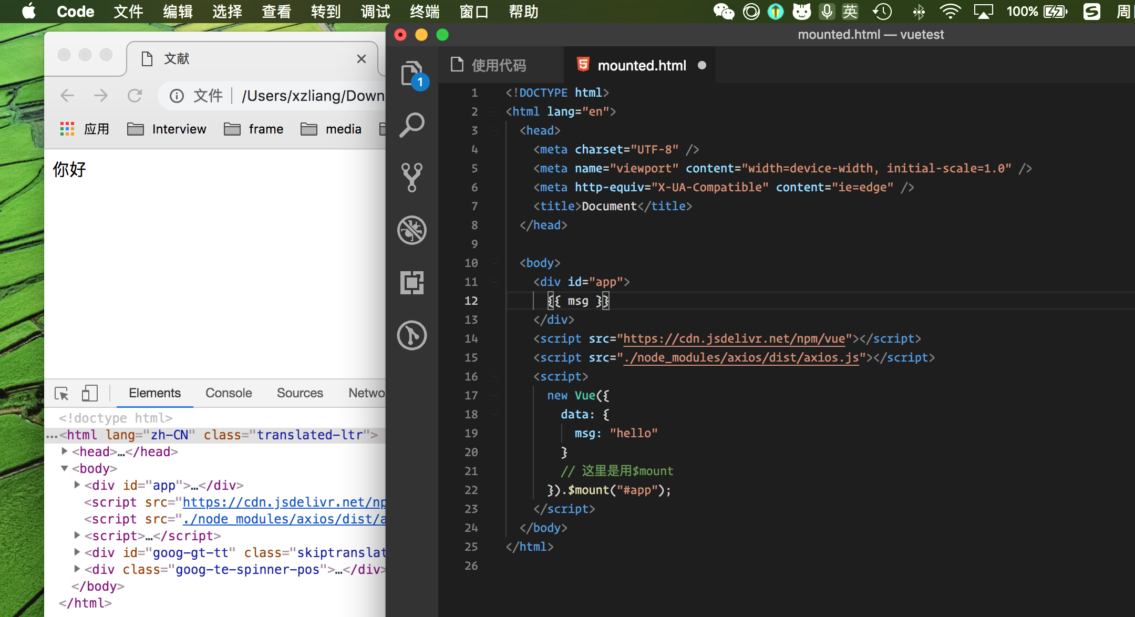
Task: Open the Extensions sidebar view
Action: (x=412, y=283)
